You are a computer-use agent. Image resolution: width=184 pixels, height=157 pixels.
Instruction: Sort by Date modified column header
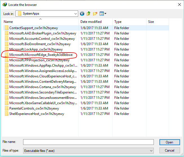click(95, 22)
